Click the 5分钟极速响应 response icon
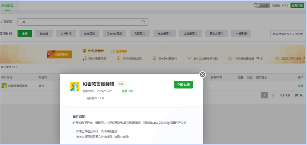This screenshot has height=145, width=307. point(85,58)
